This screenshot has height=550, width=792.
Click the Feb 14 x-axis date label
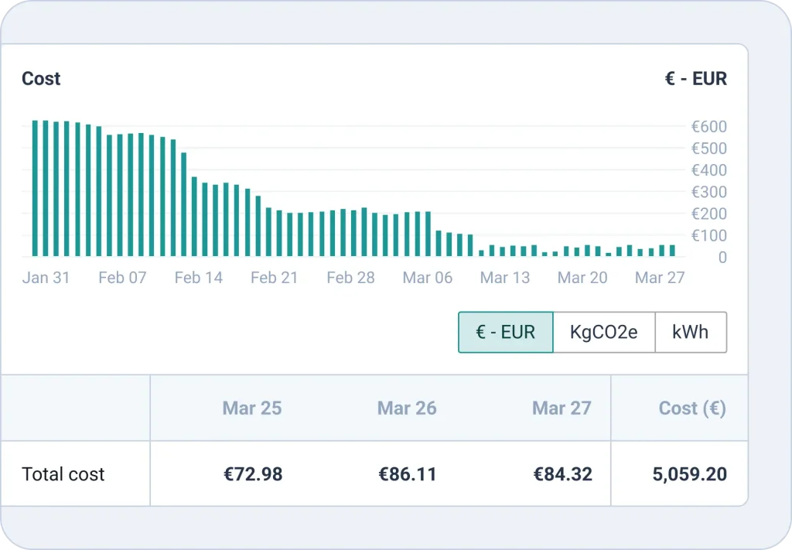coord(199,278)
